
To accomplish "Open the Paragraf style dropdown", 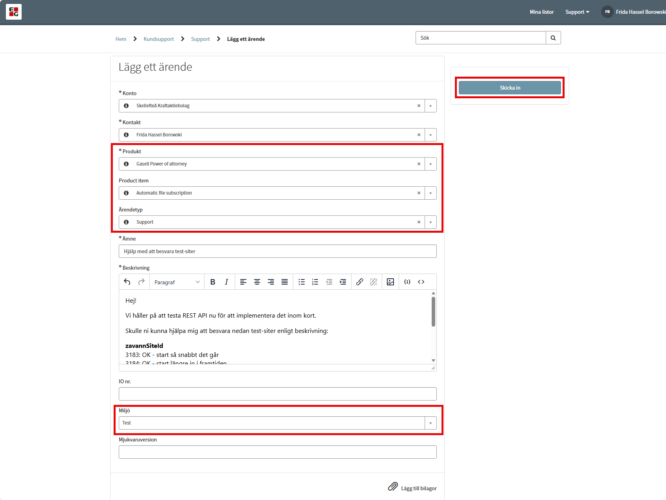I will (177, 282).
